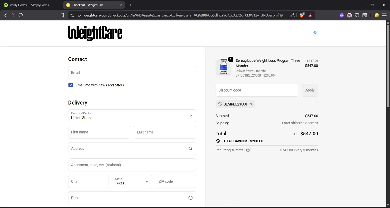Share this page link
Image resolution: width=390 pixels, height=208 pixels.
[x=292, y=15]
